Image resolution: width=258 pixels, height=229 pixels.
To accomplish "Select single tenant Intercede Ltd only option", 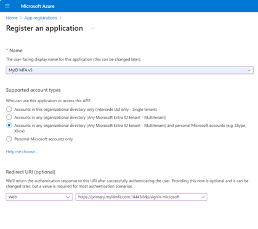I will tap(9, 109).
